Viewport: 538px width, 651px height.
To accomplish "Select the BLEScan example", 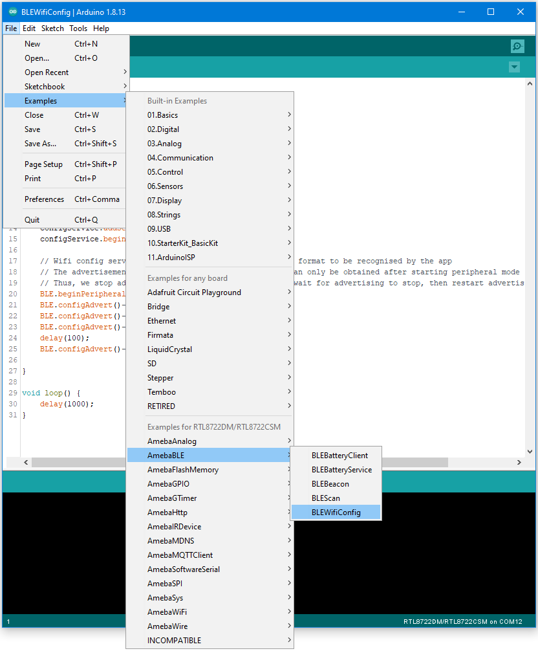I will pyautogui.click(x=326, y=498).
